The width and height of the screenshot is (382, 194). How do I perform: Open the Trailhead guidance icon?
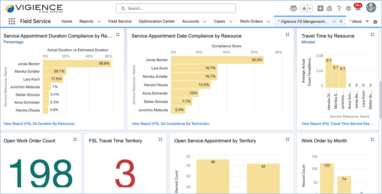(x=329, y=8)
